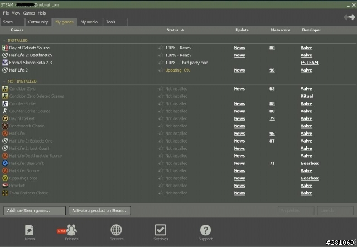
Task: Collapse the NOT INSTALLED games group
Action: [4, 81]
